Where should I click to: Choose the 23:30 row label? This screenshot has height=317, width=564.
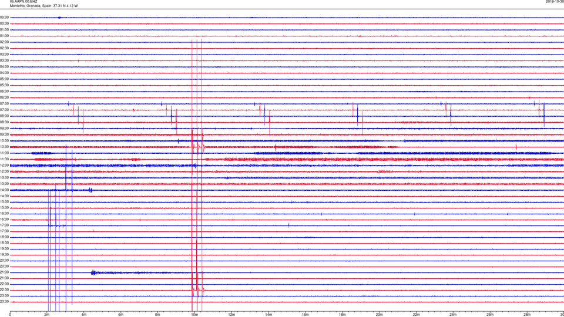(4, 302)
